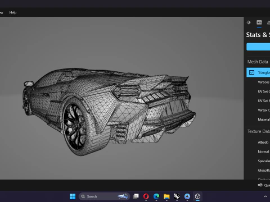Image resolution: width=270 pixels, height=202 pixels.
Task: Click the wireframe car model in viewport
Action: tap(109, 111)
